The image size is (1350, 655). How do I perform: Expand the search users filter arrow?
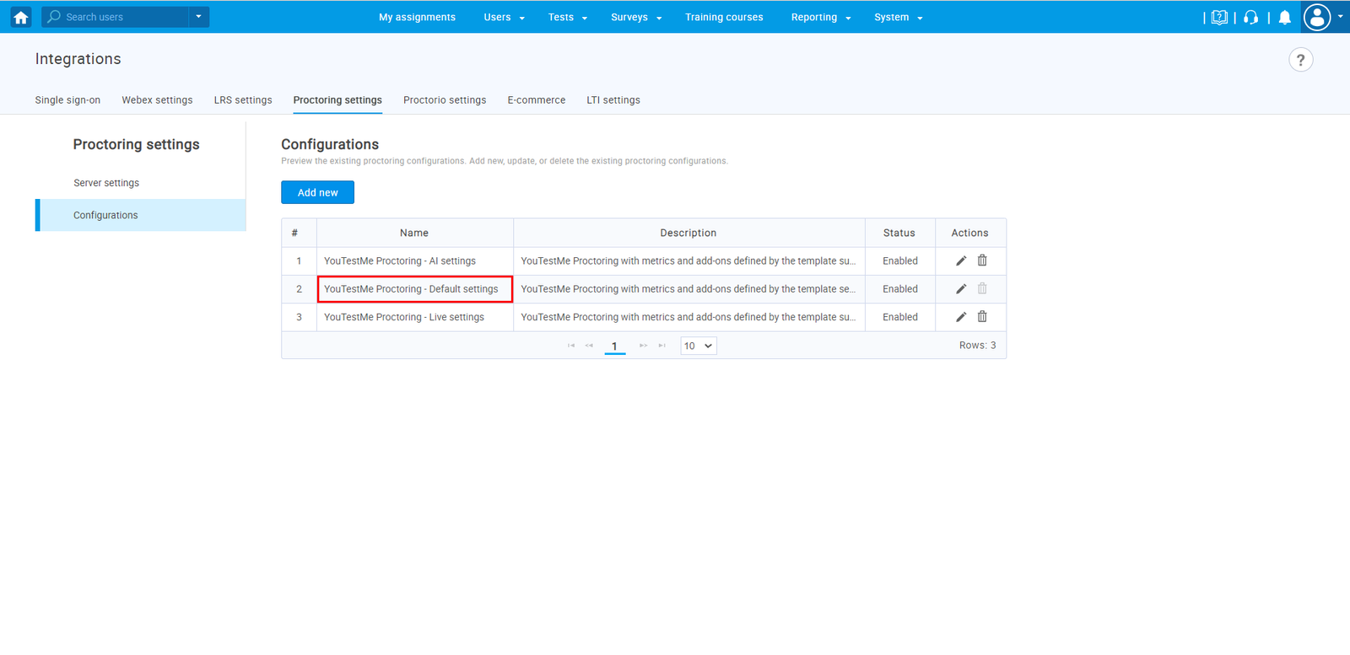point(198,17)
